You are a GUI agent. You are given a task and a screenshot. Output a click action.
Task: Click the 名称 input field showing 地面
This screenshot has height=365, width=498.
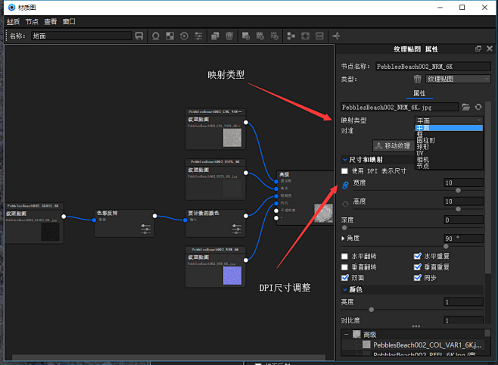(81, 36)
